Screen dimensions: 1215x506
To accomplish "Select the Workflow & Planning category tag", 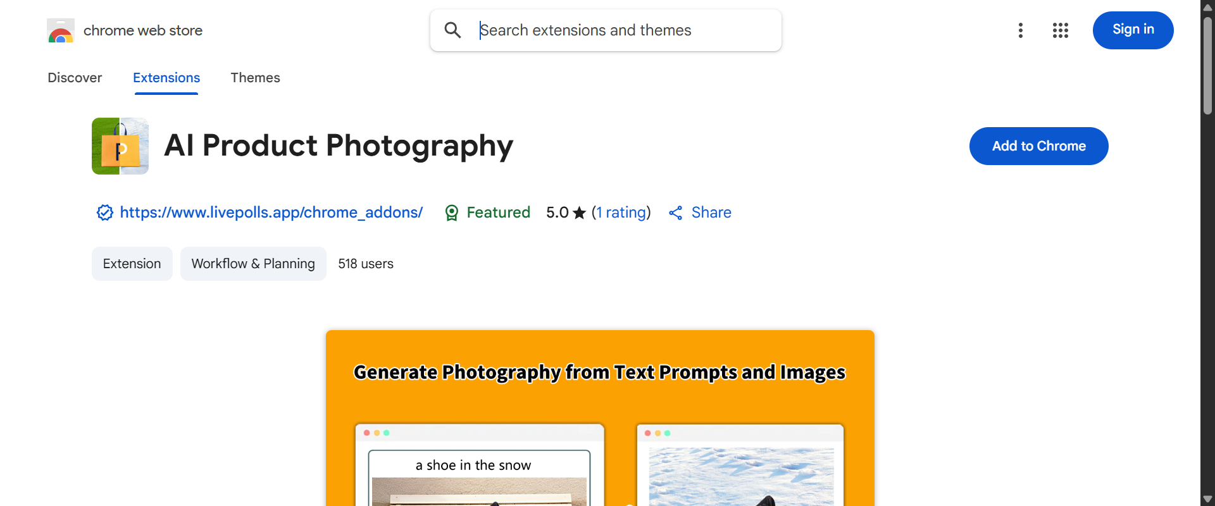I will point(252,264).
